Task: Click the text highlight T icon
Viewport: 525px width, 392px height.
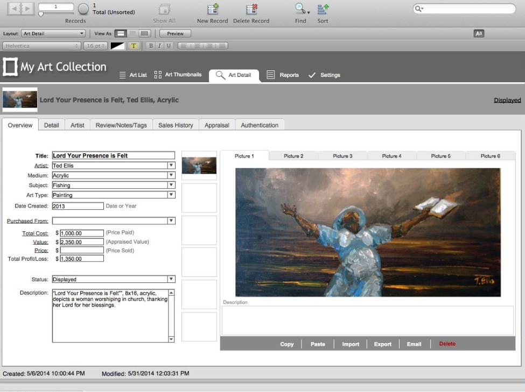Action: pyautogui.click(x=134, y=46)
